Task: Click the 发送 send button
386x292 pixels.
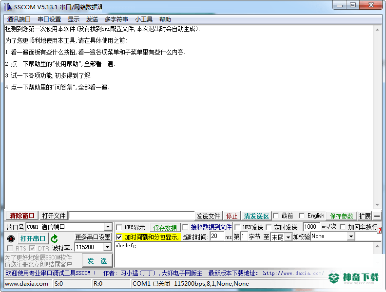Action: [x=97, y=261]
